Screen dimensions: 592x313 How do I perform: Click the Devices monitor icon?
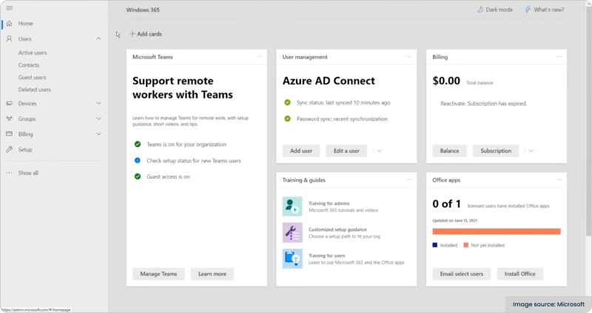pos(10,103)
